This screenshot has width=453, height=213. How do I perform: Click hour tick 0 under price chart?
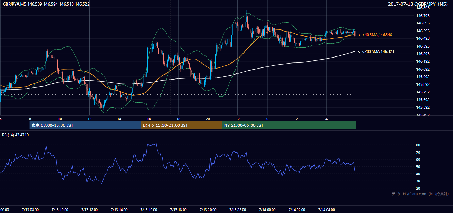(267, 119)
